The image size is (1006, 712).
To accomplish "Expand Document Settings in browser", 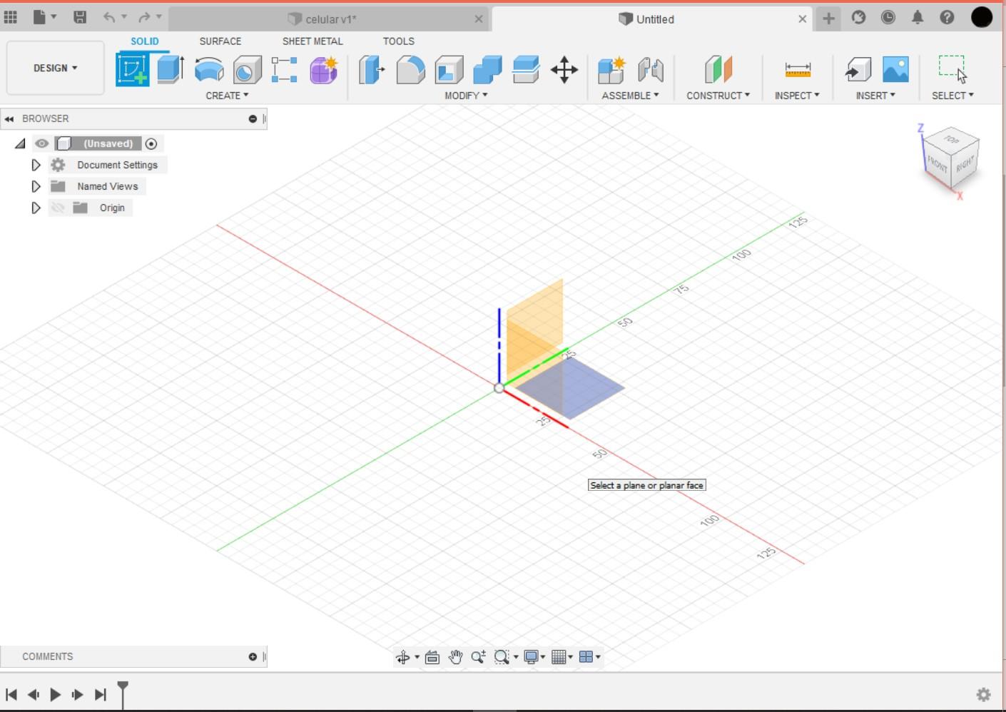I will pyautogui.click(x=36, y=165).
